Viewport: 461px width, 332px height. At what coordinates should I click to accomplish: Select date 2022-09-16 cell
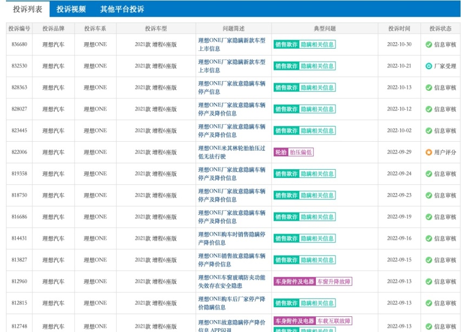[399, 238]
